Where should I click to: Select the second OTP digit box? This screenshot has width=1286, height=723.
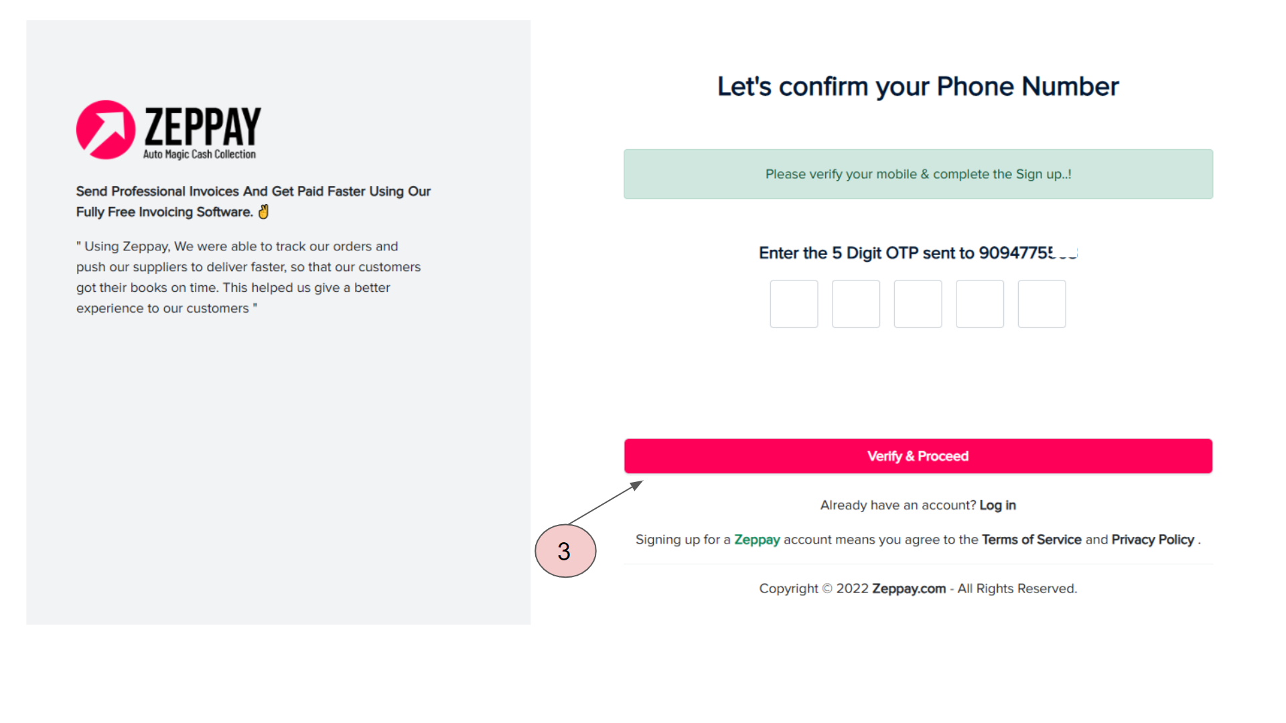(x=855, y=304)
